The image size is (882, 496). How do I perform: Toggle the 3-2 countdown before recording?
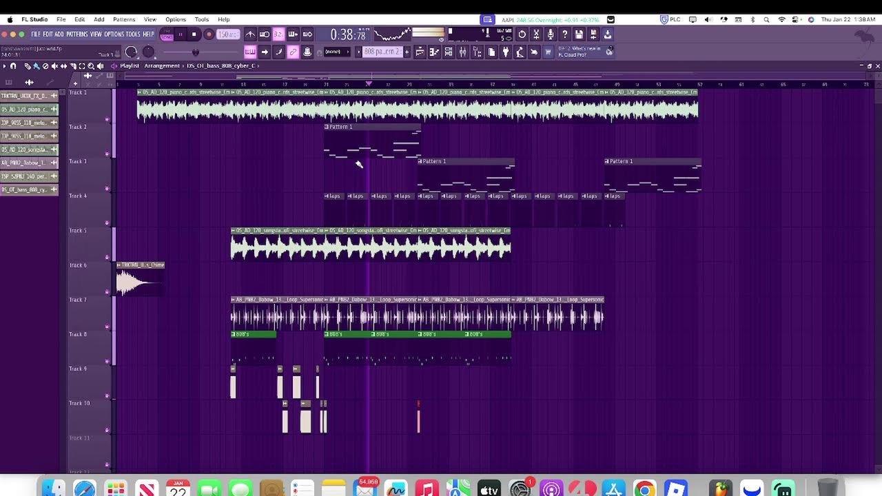pos(278,34)
